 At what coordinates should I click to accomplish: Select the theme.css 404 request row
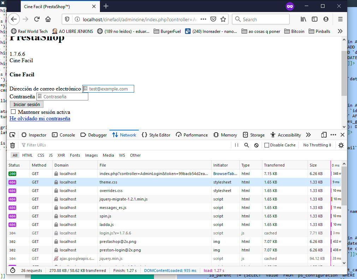pos(174,182)
